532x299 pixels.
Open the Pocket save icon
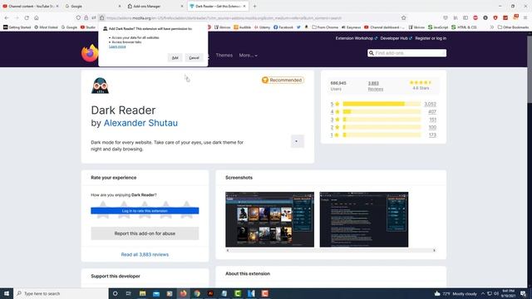click(x=446, y=17)
